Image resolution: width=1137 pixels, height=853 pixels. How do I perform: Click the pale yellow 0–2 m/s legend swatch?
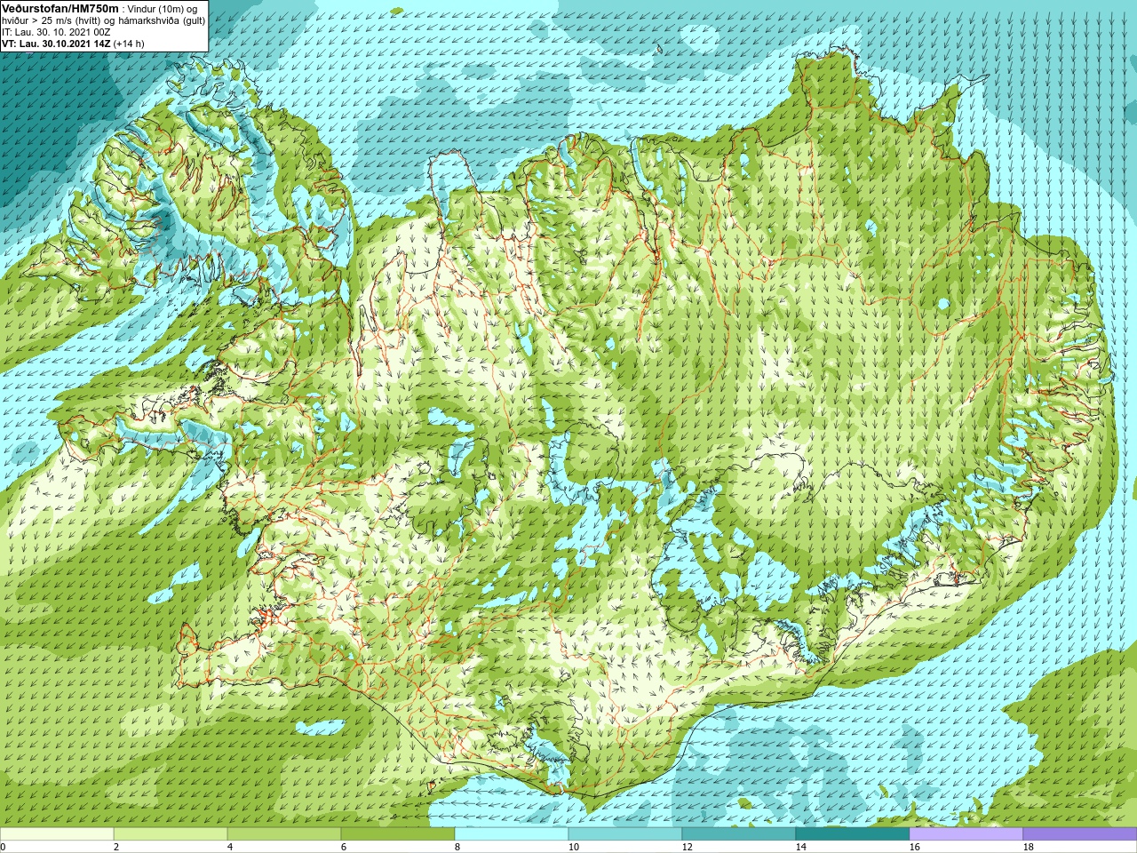pos(57,834)
